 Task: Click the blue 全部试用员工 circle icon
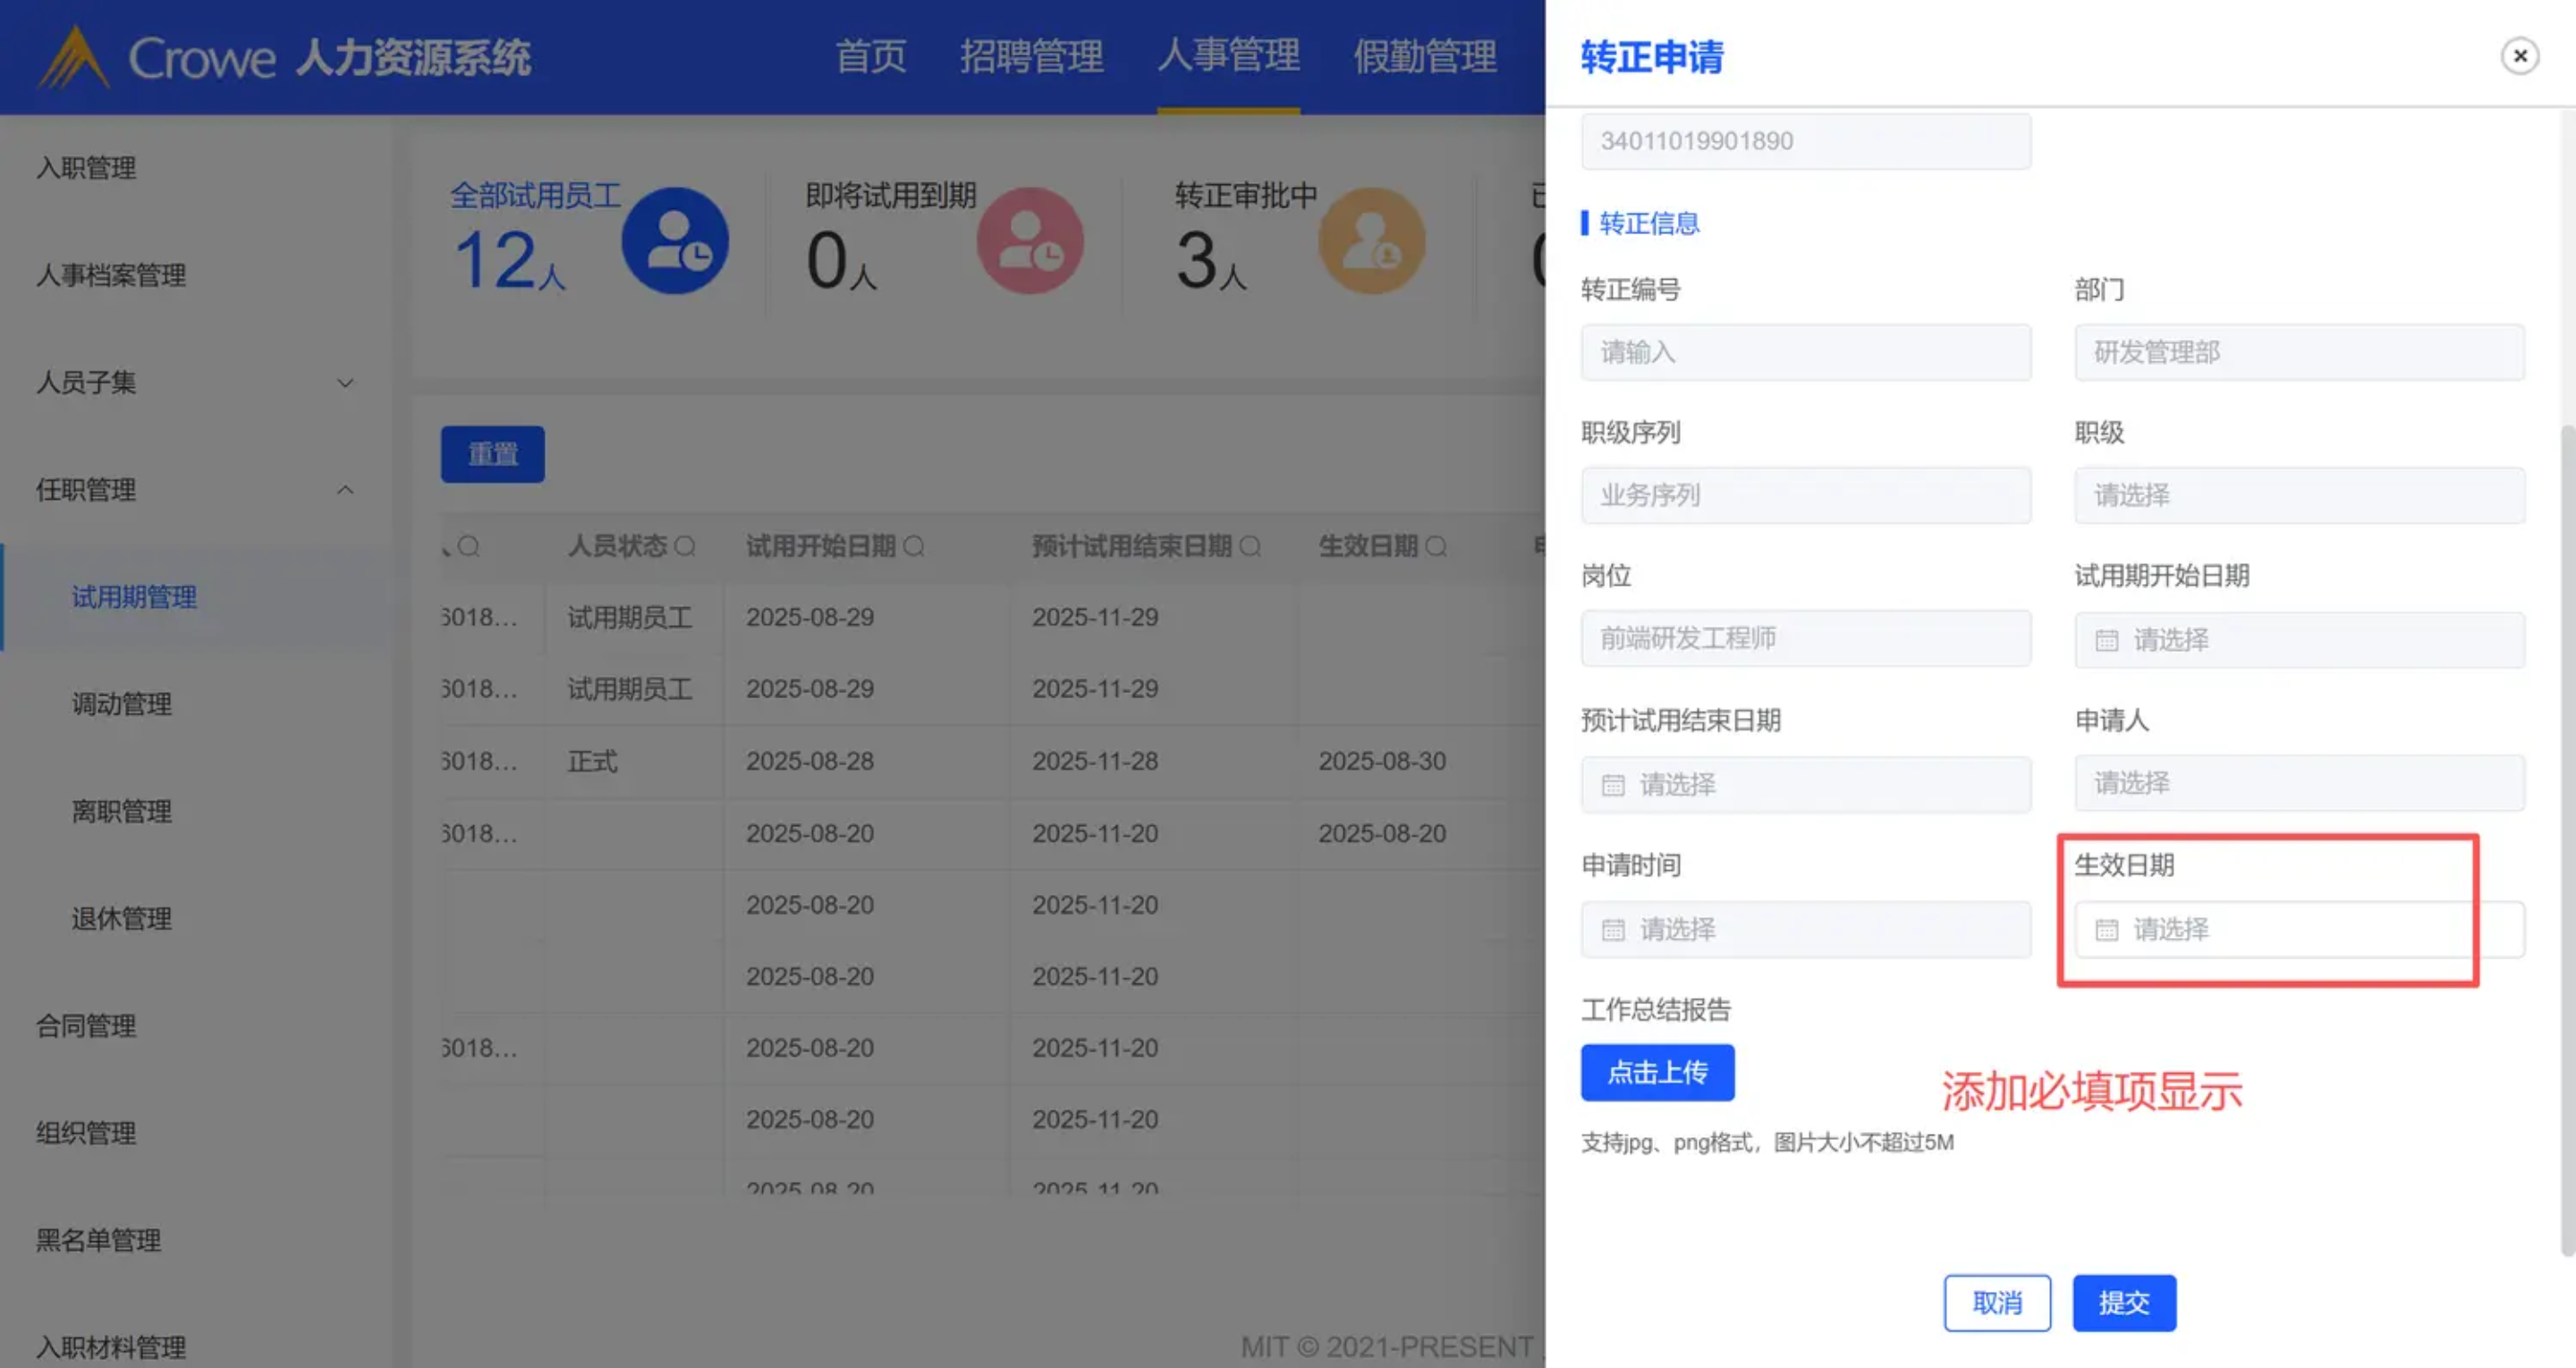675,240
